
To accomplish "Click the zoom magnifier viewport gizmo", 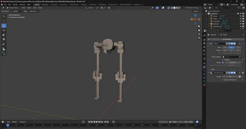I will click(x=199, y=26).
